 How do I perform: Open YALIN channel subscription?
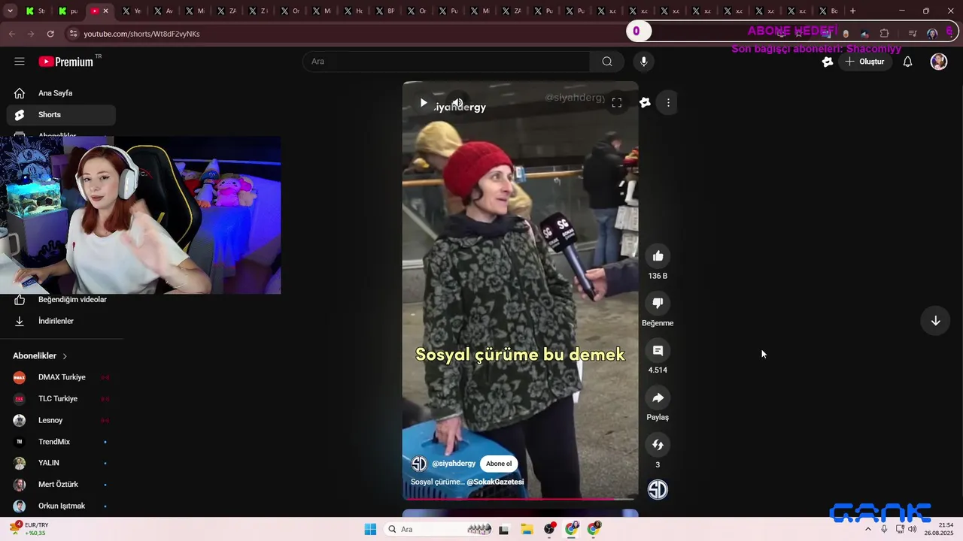61,463
